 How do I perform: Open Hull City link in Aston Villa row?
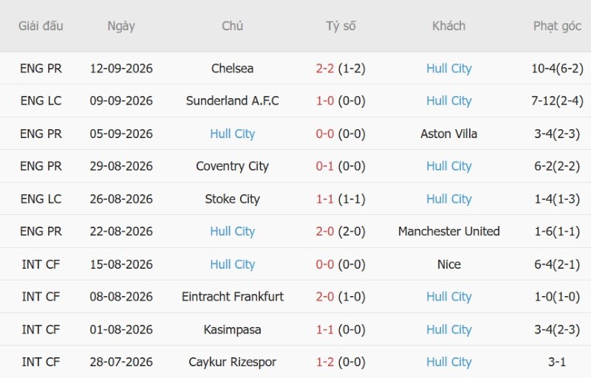(233, 134)
